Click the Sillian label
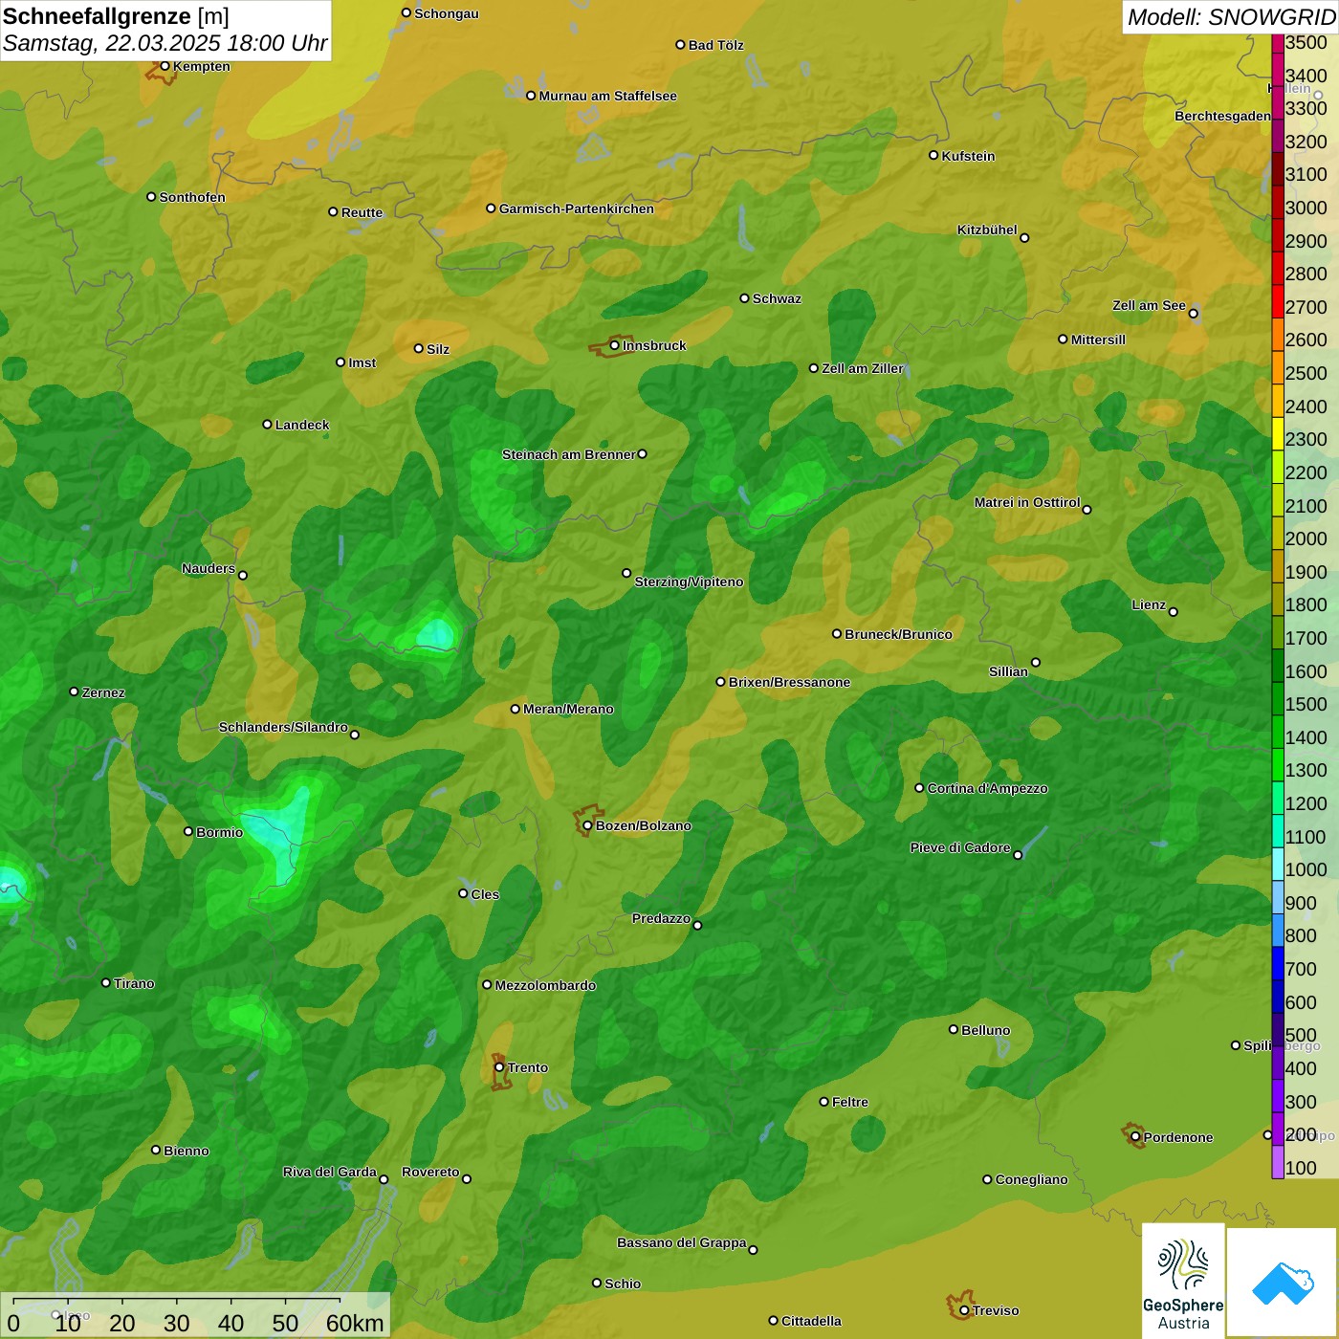1339x1339 pixels. pos(1008,671)
